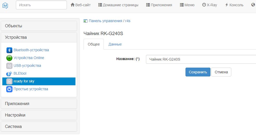This screenshot has height=136, width=256.
Task: Open the BLEtool link
Action: [x=20, y=74]
